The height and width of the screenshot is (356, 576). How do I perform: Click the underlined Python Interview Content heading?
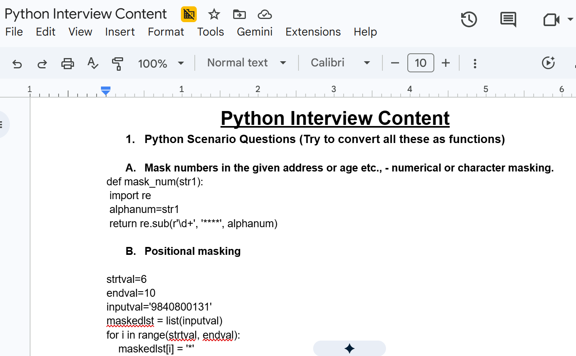pos(335,118)
